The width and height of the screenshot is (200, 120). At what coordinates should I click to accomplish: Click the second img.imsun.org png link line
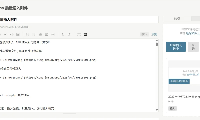coord(48,78)
